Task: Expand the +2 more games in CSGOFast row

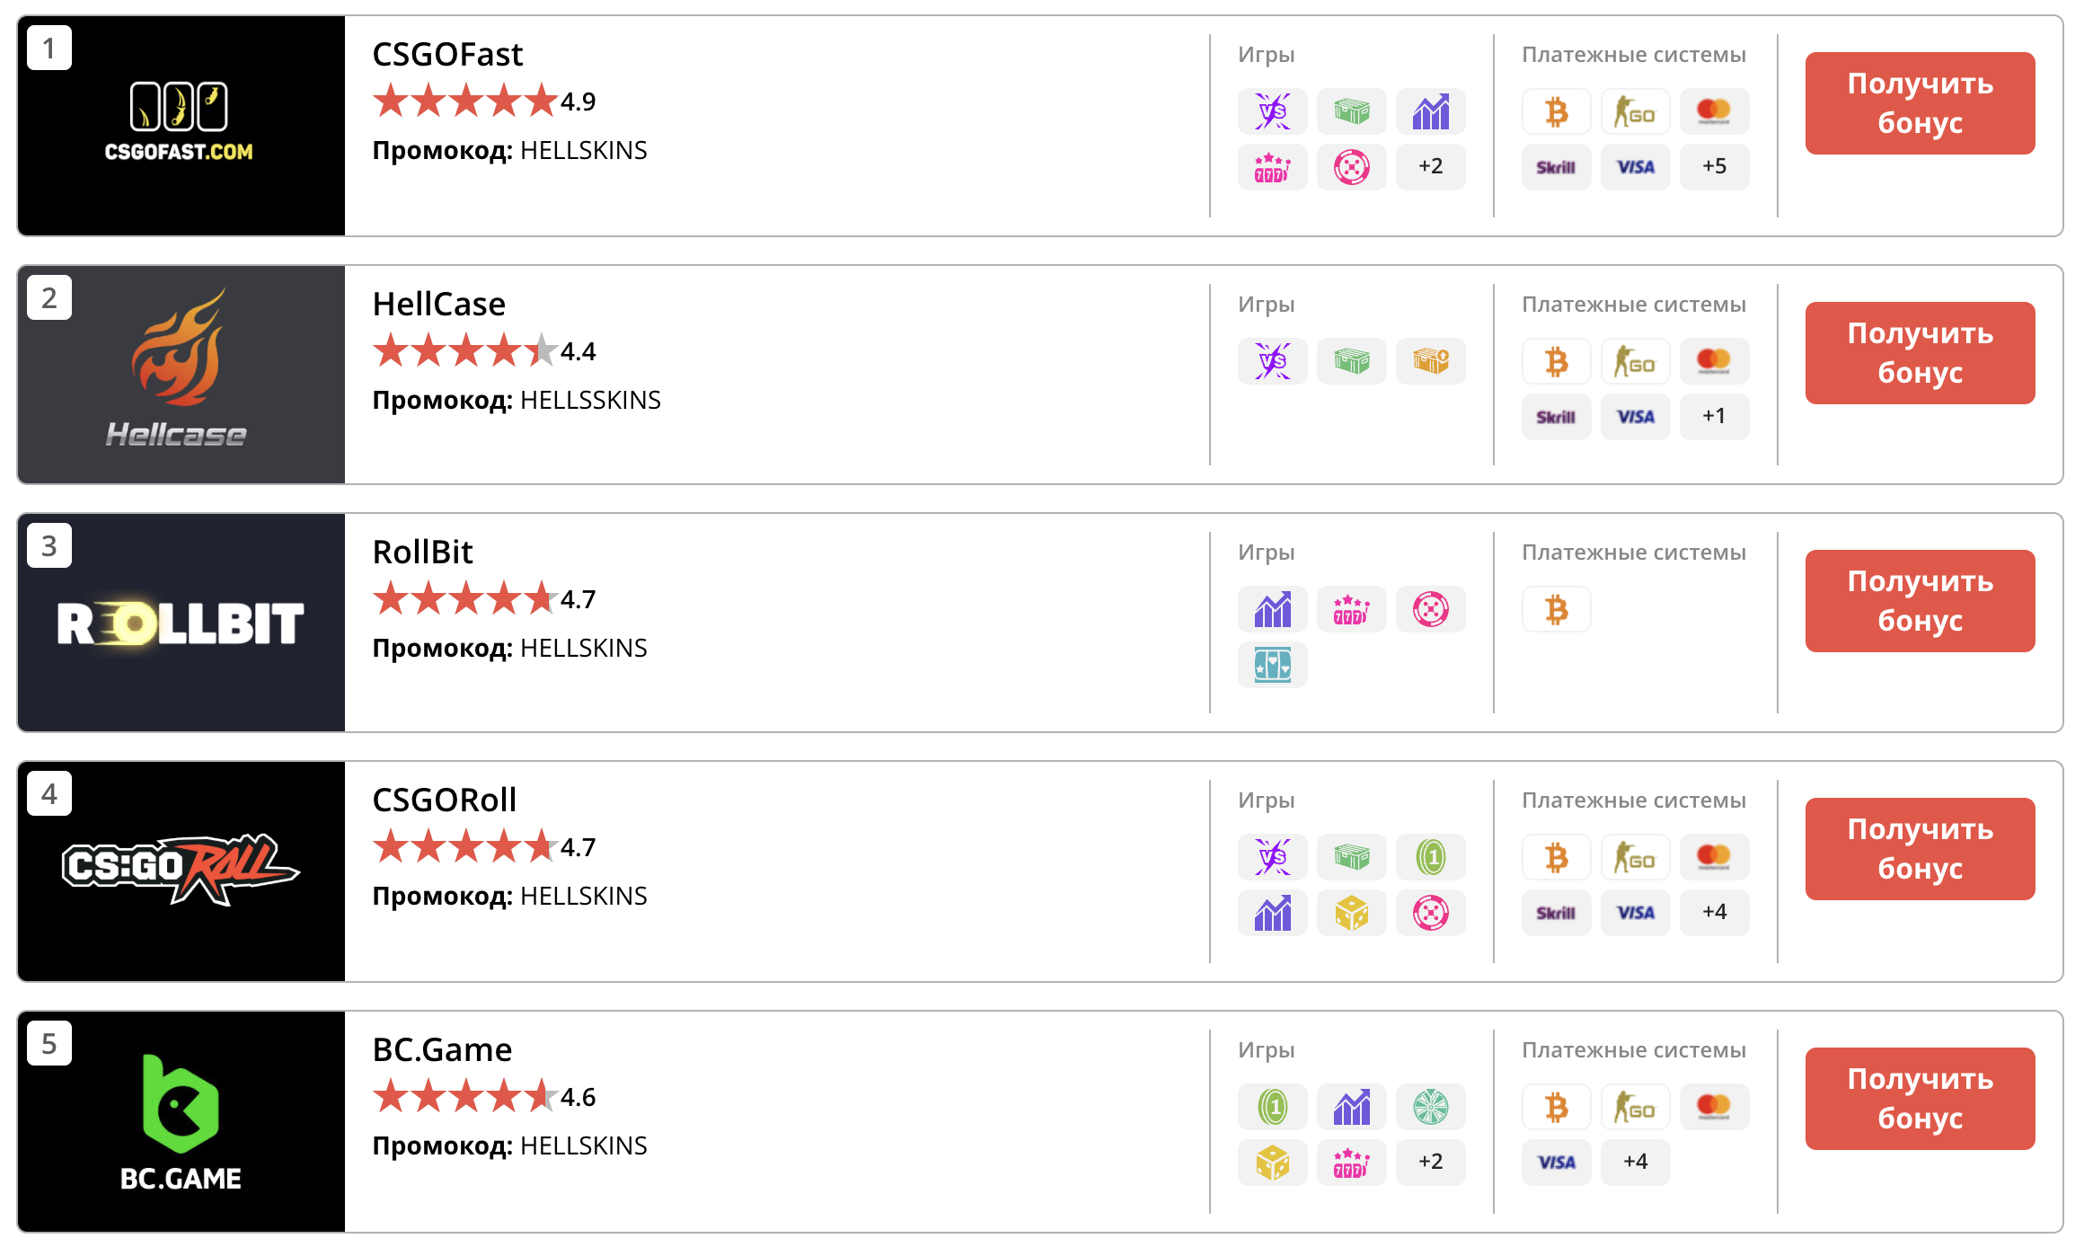Action: tap(1430, 167)
